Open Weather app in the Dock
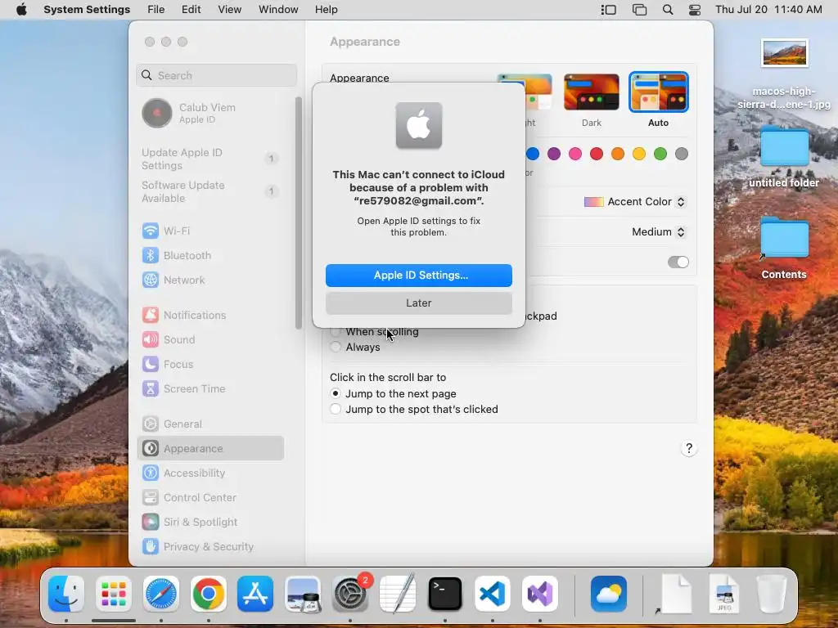This screenshot has height=628, width=838. tap(609, 594)
